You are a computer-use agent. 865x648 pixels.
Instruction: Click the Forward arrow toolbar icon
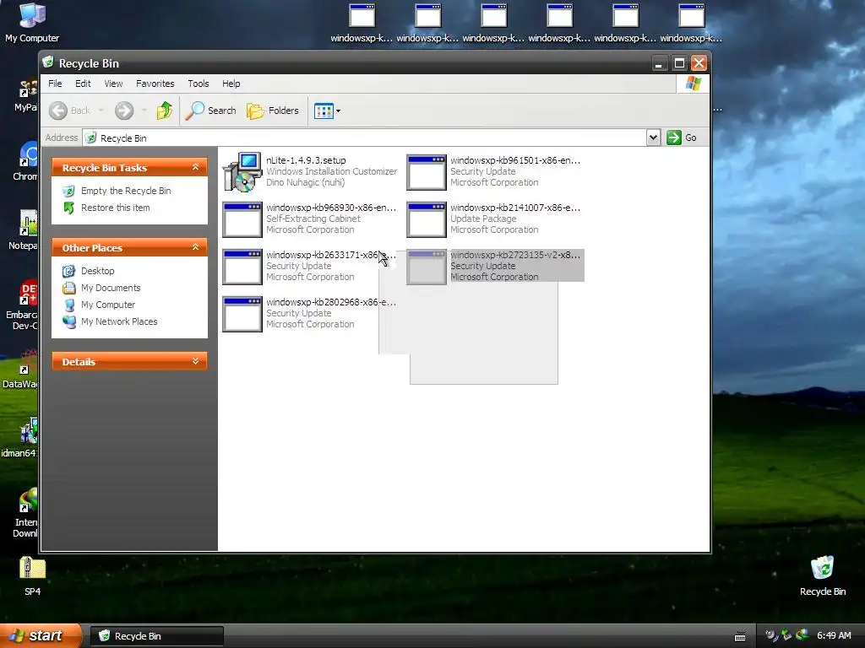(x=124, y=111)
